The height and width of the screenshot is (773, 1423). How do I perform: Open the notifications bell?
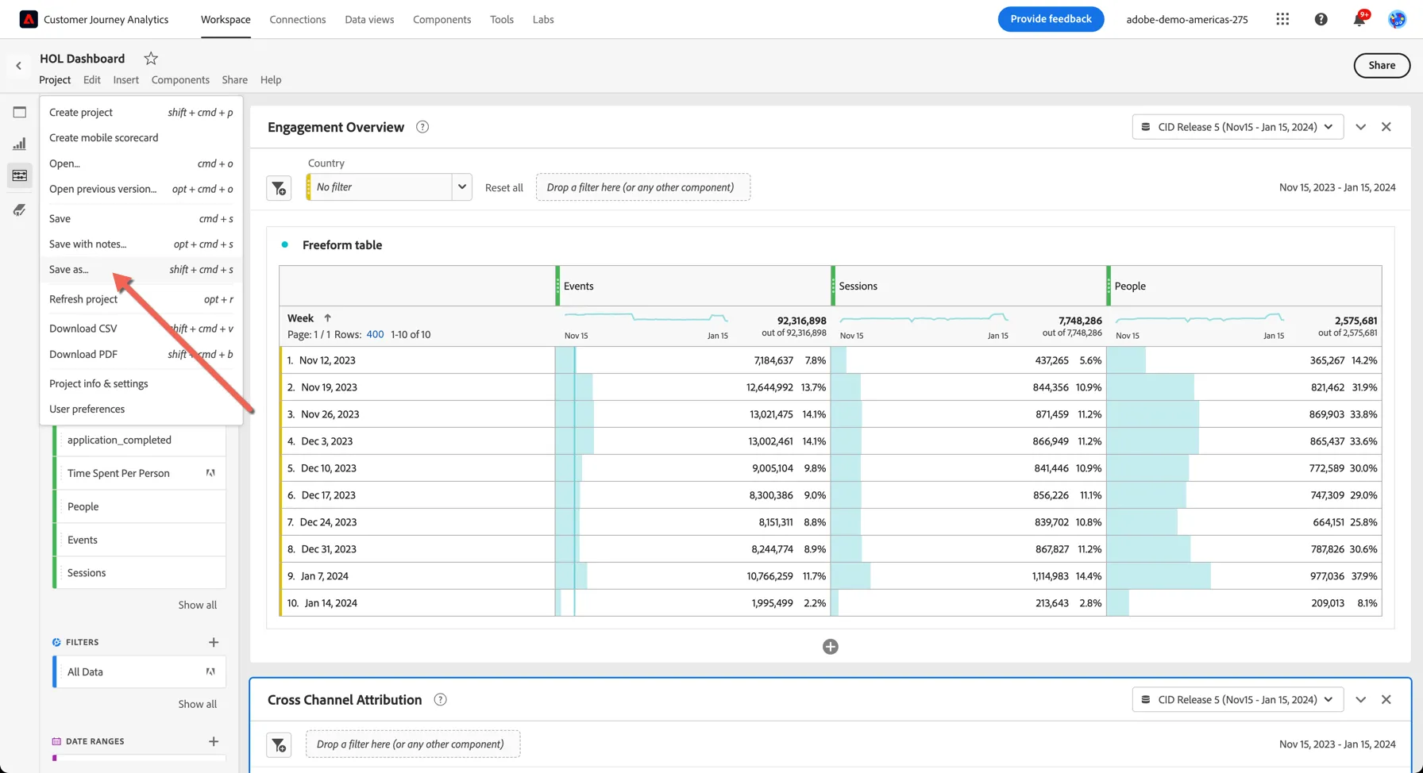1359,19
